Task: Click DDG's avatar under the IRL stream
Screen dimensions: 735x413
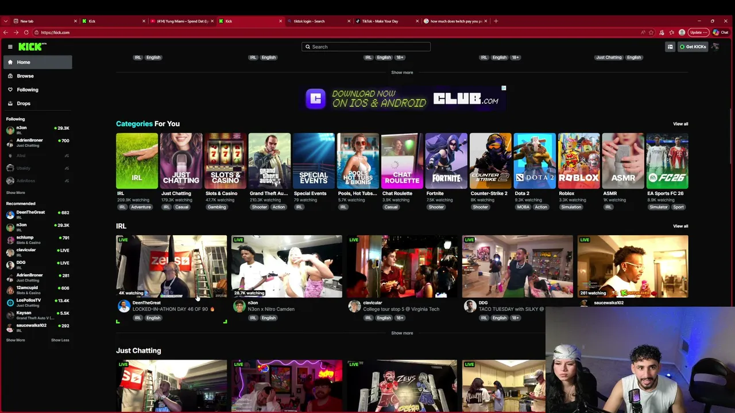Action: pos(470,306)
